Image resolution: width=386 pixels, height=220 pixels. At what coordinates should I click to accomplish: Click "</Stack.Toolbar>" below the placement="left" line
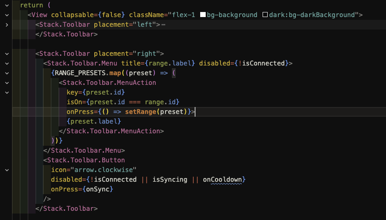click(x=67, y=34)
